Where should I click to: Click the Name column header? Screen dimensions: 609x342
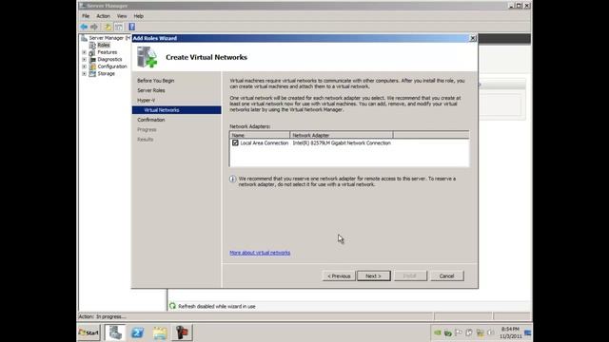pyautogui.click(x=260, y=135)
